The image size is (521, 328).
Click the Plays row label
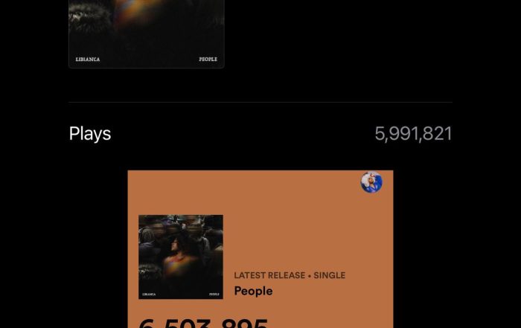(x=90, y=133)
